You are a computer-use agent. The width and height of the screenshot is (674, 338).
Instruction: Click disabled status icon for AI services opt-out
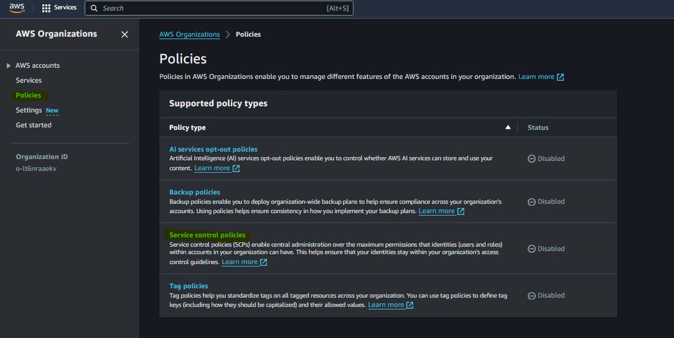click(x=531, y=158)
